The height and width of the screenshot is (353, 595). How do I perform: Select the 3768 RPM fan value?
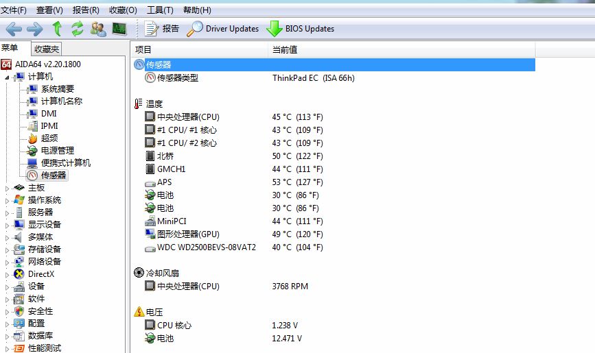click(290, 287)
